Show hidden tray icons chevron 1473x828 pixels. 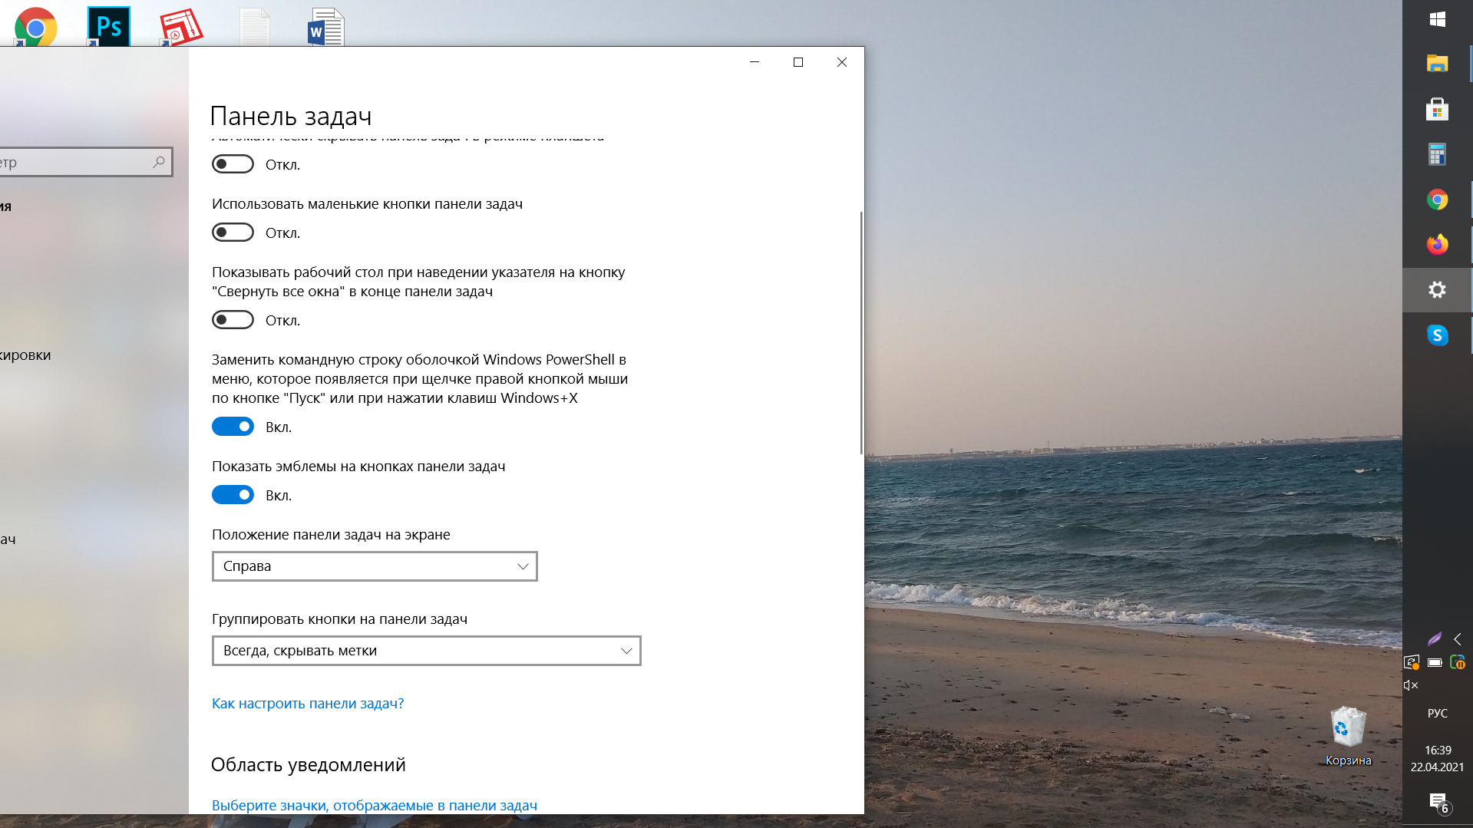(1458, 639)
